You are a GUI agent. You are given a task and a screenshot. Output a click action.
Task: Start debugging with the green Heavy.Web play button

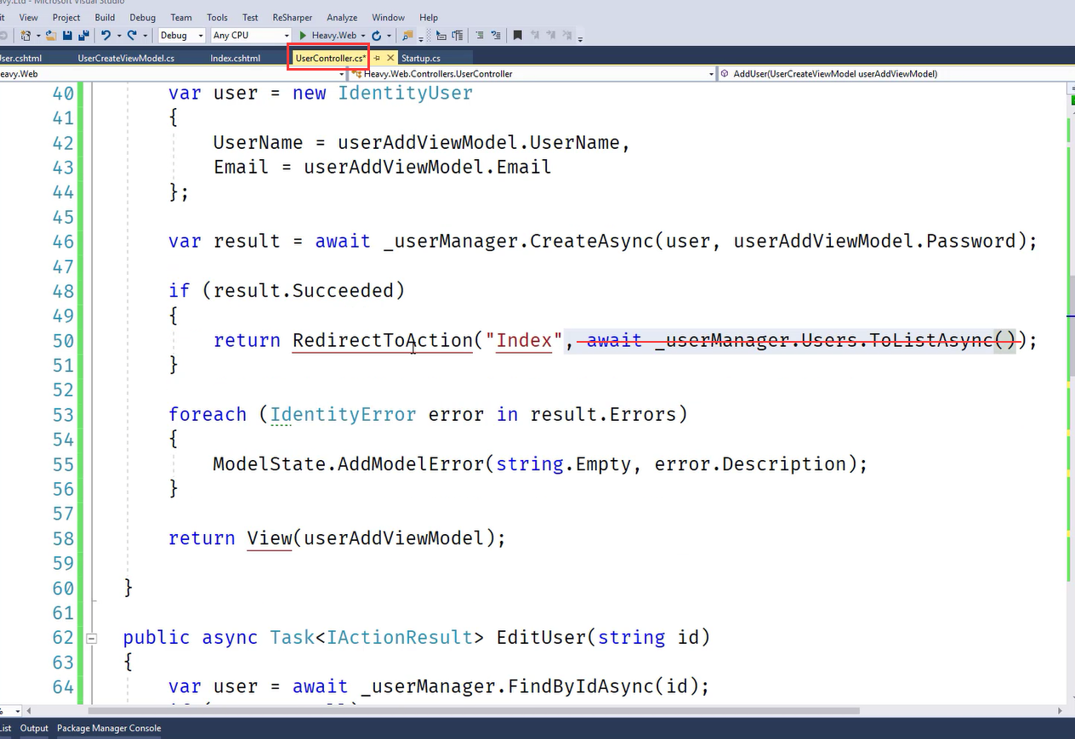[x=328, y=36]
